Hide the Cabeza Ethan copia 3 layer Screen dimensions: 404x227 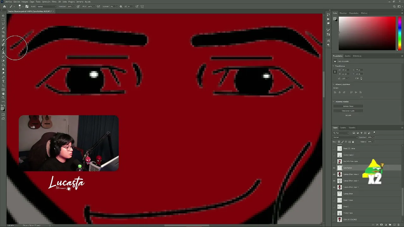(x=334, y=187)
